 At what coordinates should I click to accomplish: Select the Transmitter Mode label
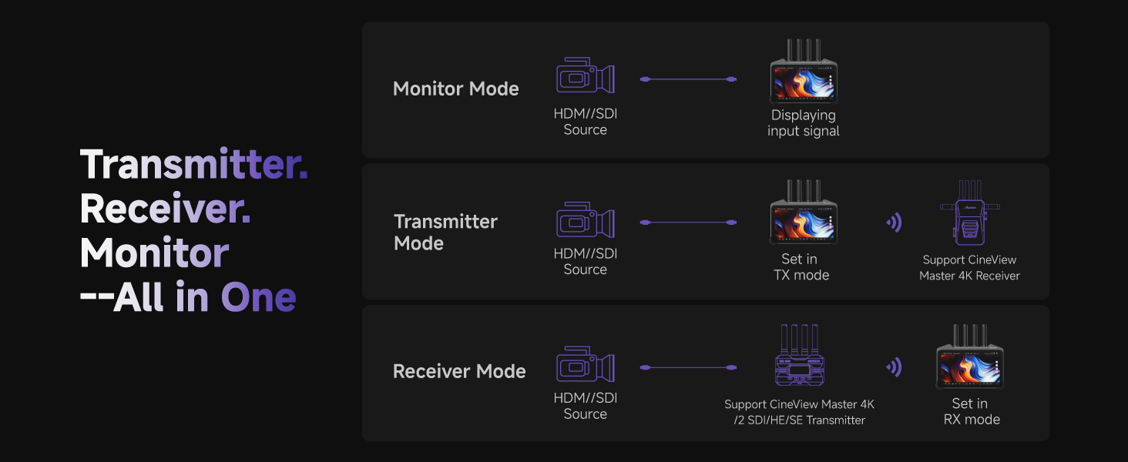(445, 233)
